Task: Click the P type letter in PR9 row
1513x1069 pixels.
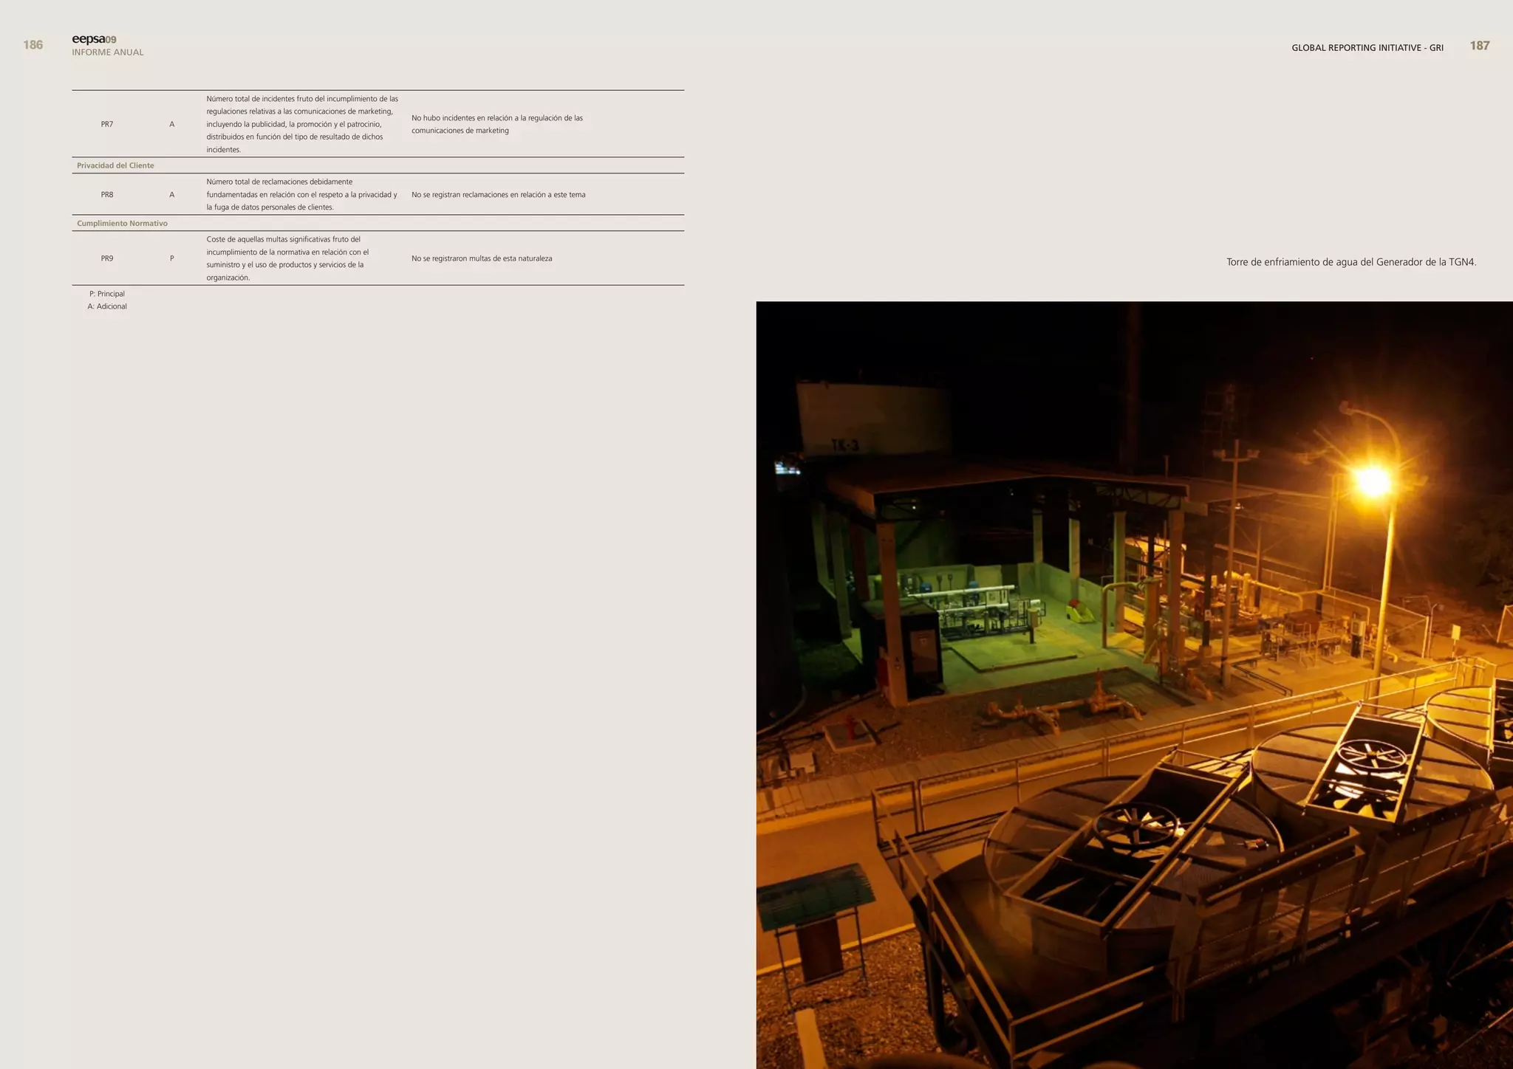Action: coord(172,258)
